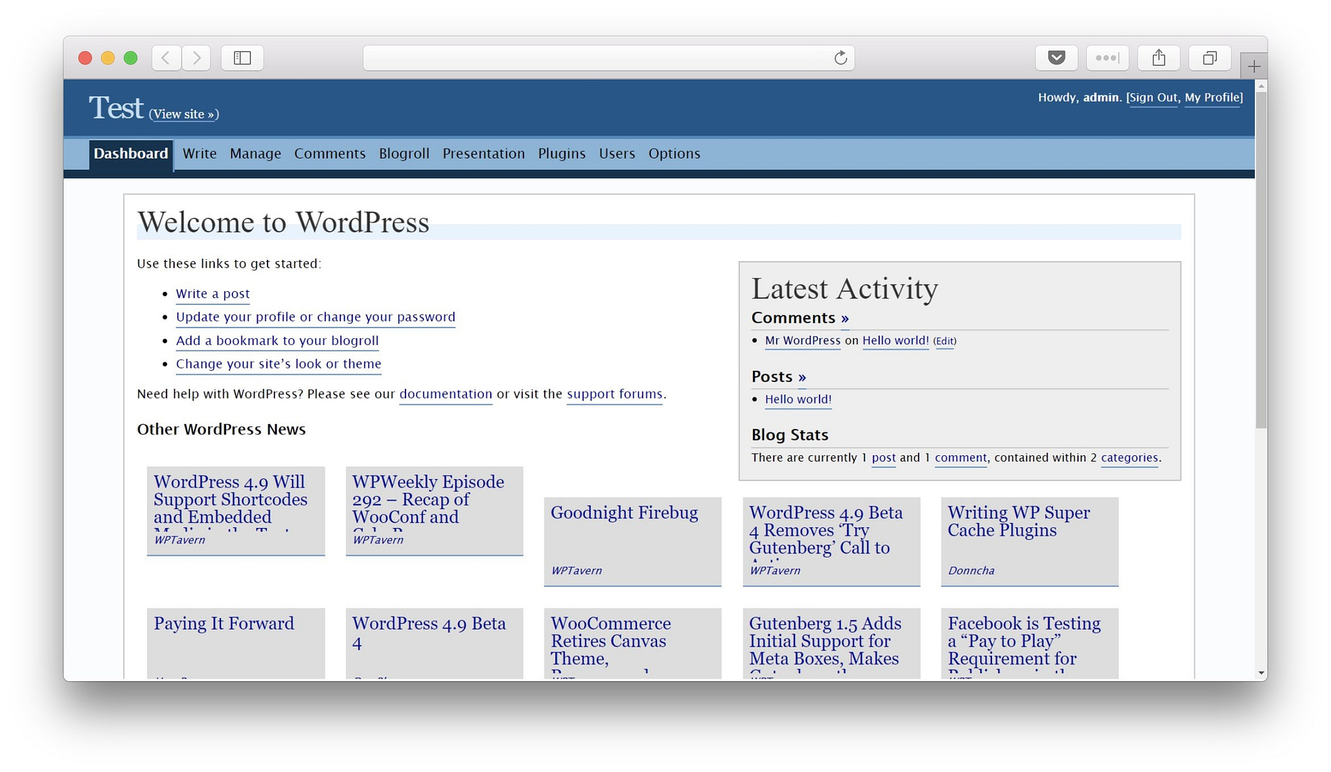
Task: Go back with Safari's back arrow
Action: tap(166, 58)
